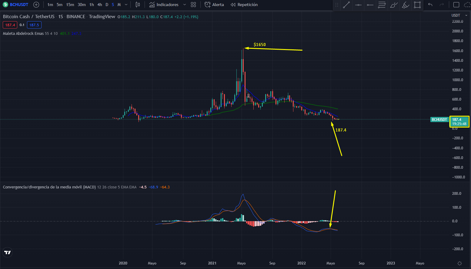The height and width of the screenshot is (269, 471).
Task: Select the Maleta Abdelrock Emas indicator legend
Action: tap(23, 33)
